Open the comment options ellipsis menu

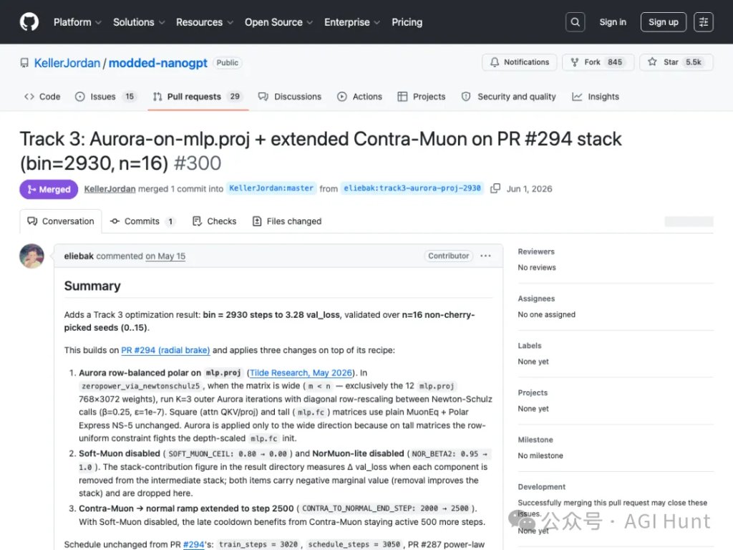486,256
